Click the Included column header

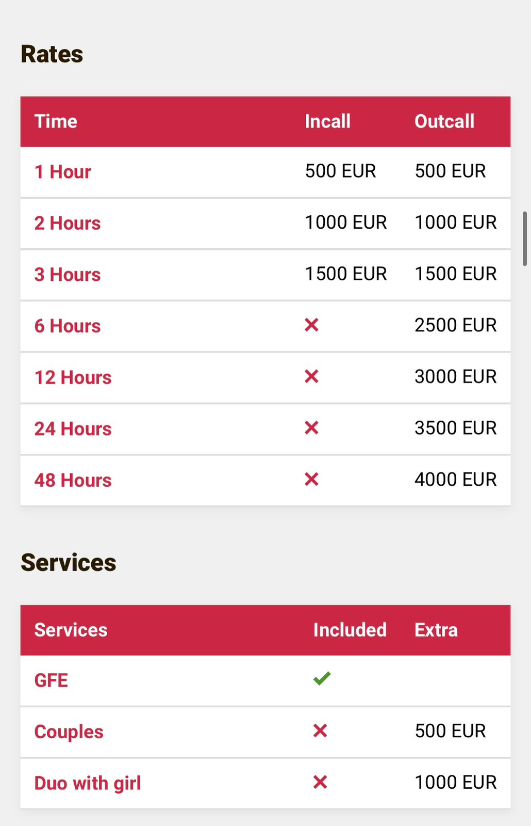350,630
